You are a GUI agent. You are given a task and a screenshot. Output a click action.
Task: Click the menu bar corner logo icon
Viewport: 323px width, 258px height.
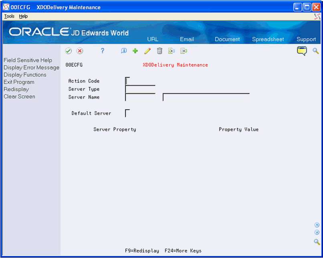coord(317,16)
